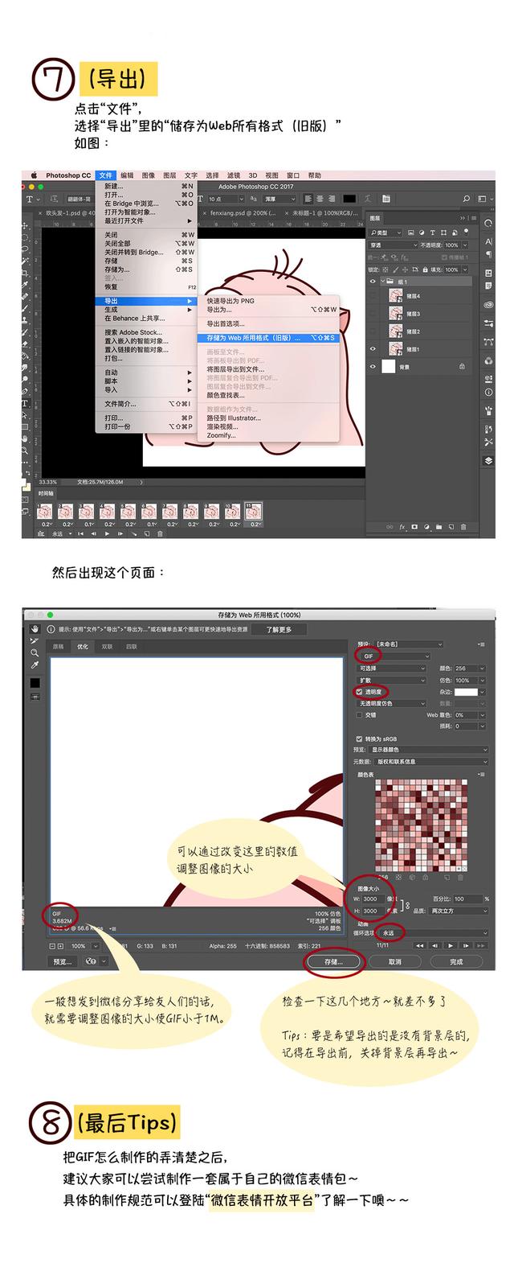This screenshot has height=1263, width=514.
Task: Click the text color swatch in options bar
Action: 349,199
